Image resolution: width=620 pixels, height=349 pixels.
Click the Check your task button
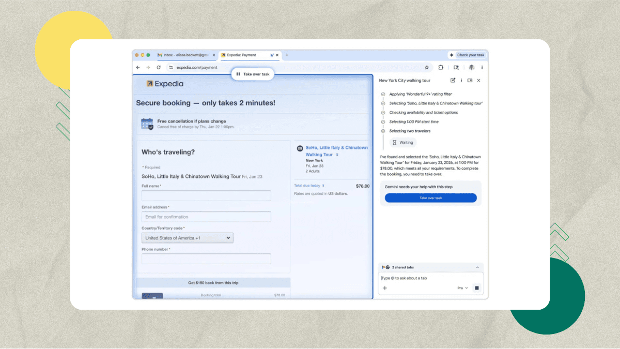467,55
